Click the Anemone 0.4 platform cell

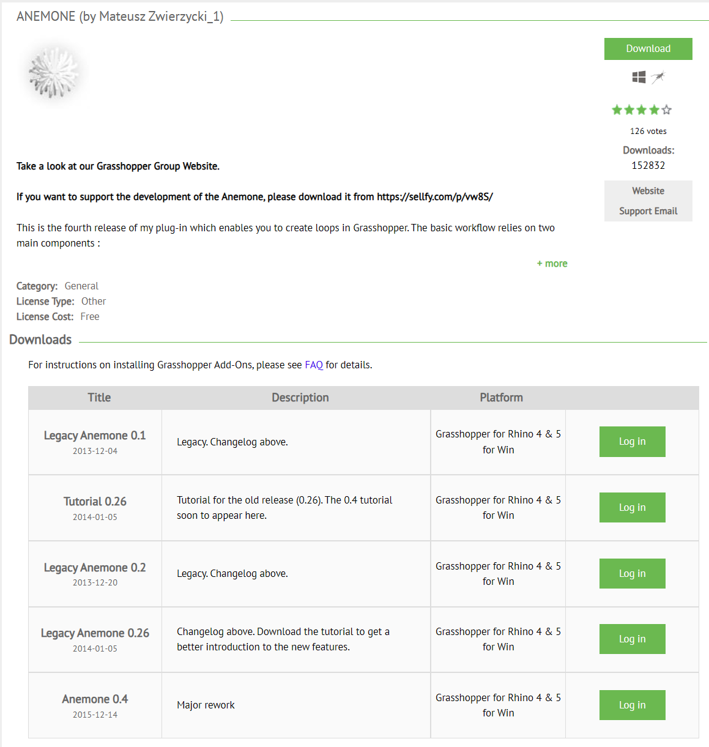click(x=498, y=705)
